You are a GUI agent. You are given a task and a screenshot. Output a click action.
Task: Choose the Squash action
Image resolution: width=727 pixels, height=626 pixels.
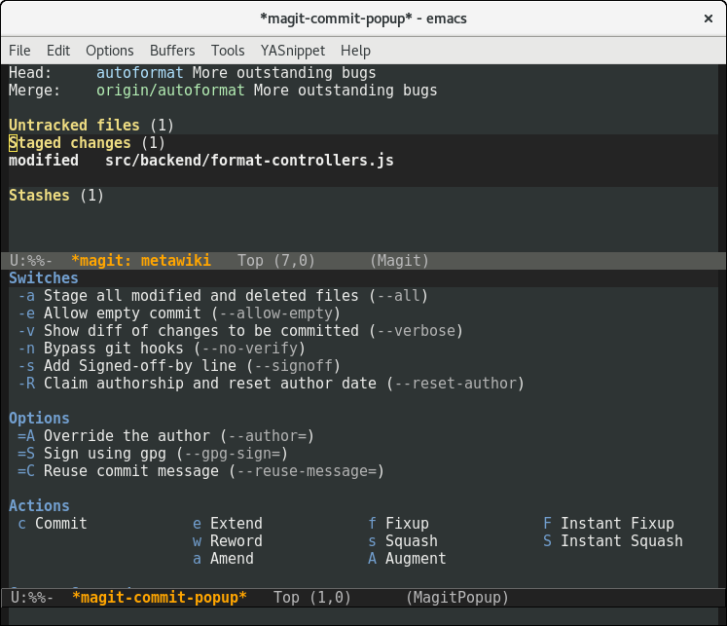(411, 541)
